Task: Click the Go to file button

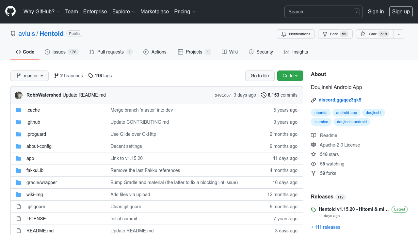Action: [x=260, y=76]
